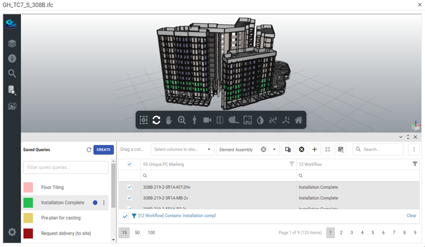Viewport: 425px width, 247px height.
Task: Select the Floor Tiling saved query
Action: [52, 187]
